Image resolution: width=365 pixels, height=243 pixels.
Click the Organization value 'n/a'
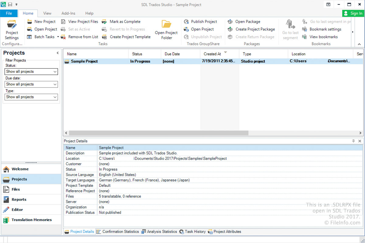[x=102, y=207]
